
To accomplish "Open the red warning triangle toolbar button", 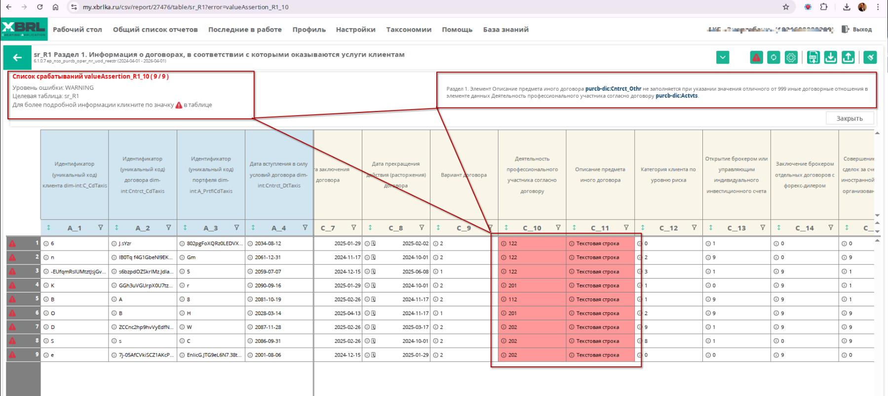I will point(756,58).
